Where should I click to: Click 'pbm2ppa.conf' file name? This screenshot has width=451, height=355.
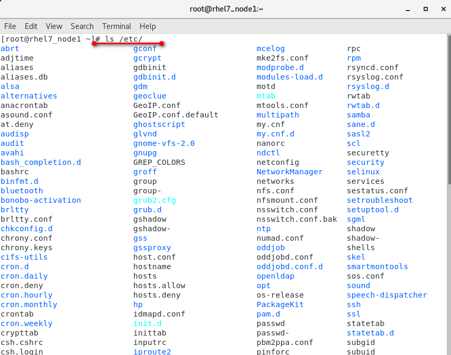(285, 343)
